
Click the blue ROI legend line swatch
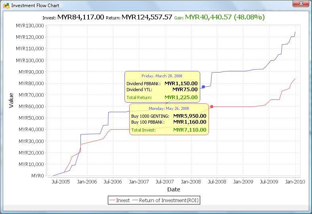pyautogui.click(x=135, y=201)
